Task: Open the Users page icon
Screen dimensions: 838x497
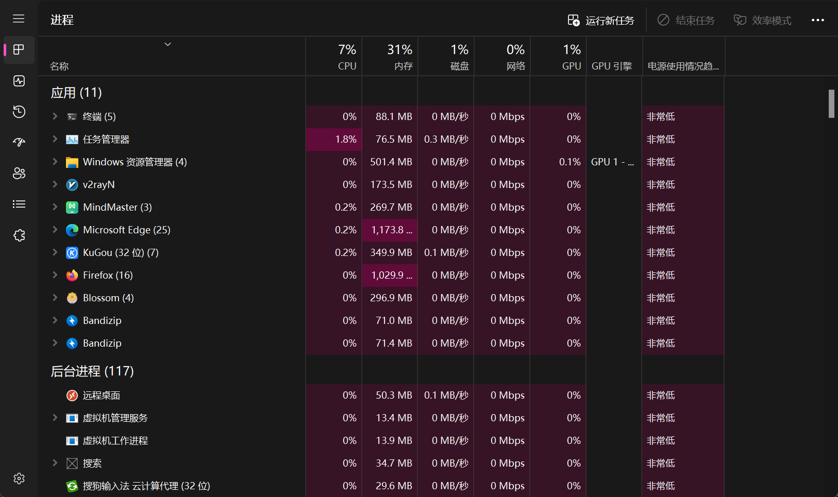Action: click(19, 174)
